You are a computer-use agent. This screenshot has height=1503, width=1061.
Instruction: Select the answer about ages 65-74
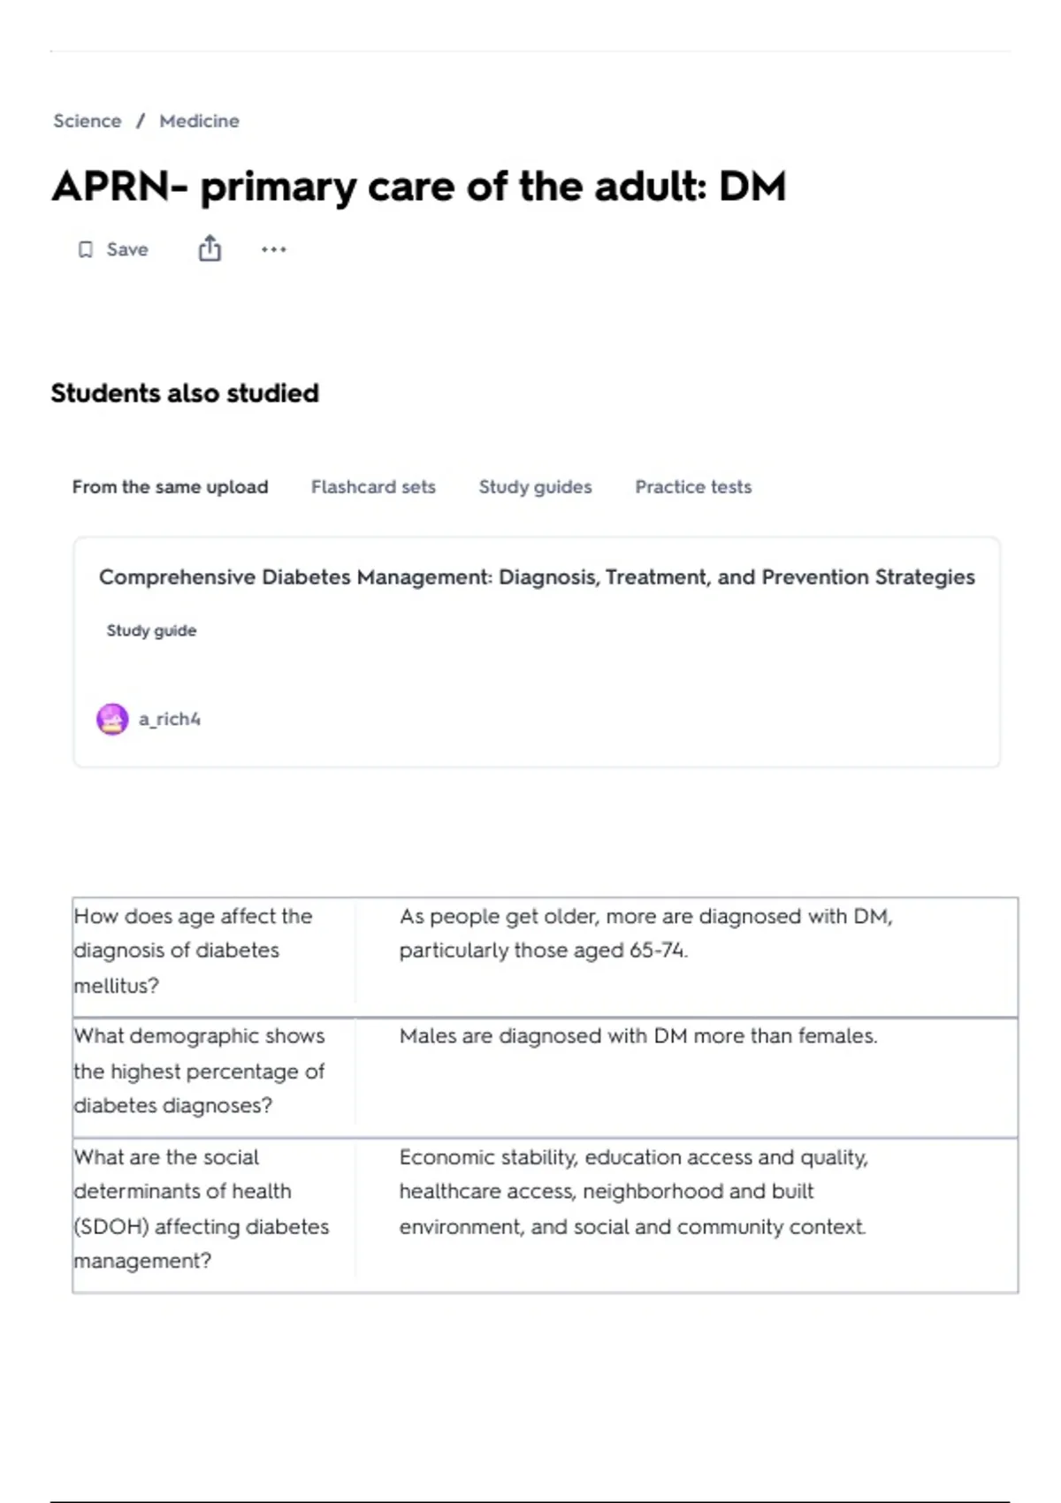coord(645,934)
